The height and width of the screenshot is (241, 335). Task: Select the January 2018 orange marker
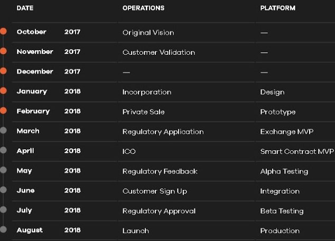click(x=3, y=91)
